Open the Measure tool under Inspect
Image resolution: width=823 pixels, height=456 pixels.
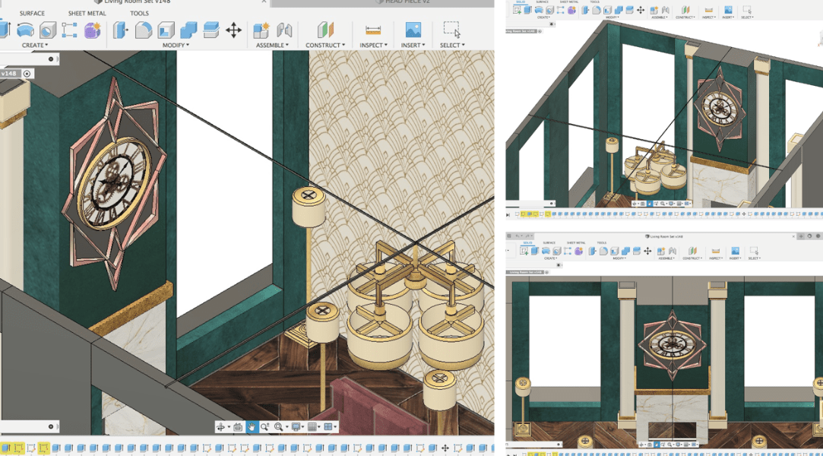[x=373, y=30]
